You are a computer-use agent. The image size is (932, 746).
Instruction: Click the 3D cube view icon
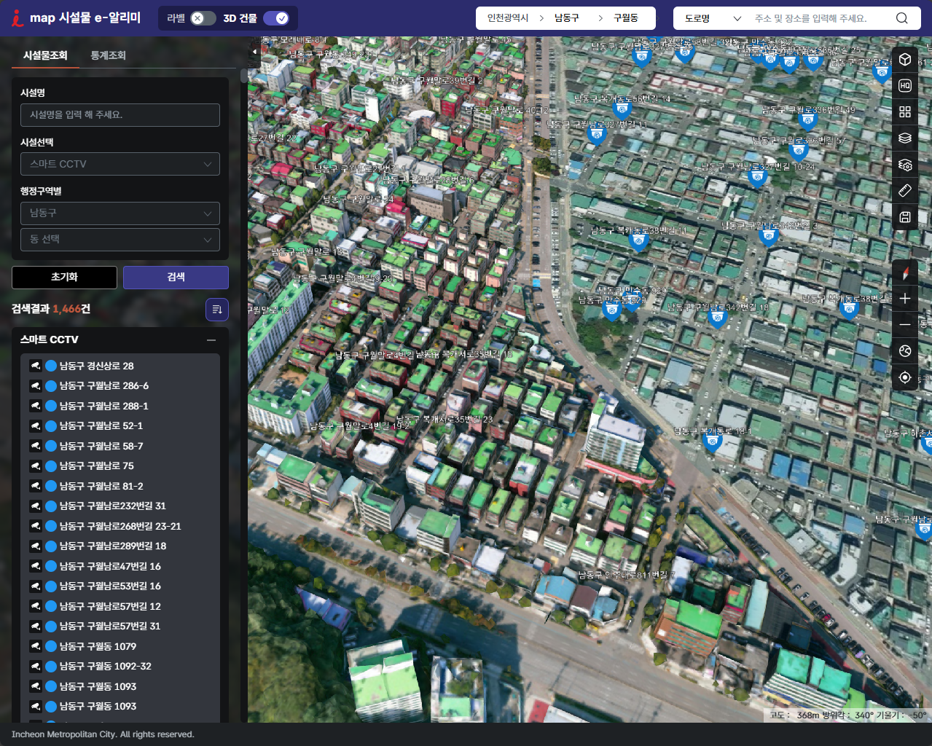(905, 60)
